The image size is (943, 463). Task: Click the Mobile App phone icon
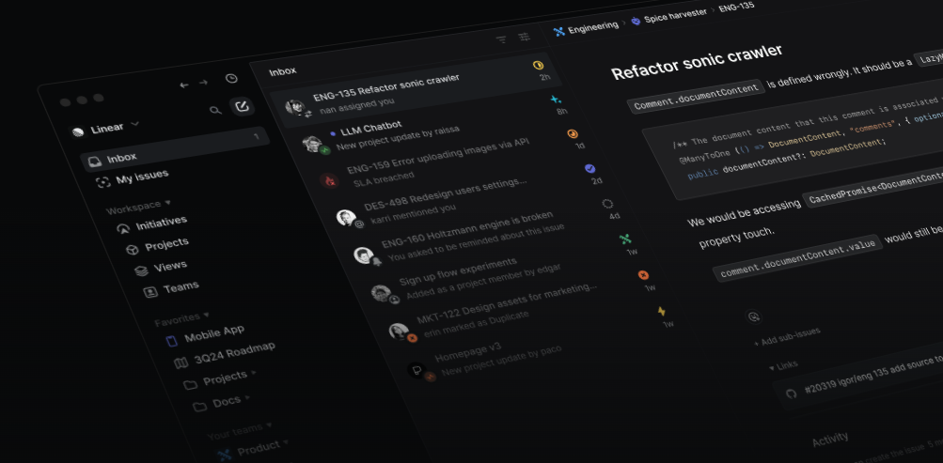(x=172, y=341)
